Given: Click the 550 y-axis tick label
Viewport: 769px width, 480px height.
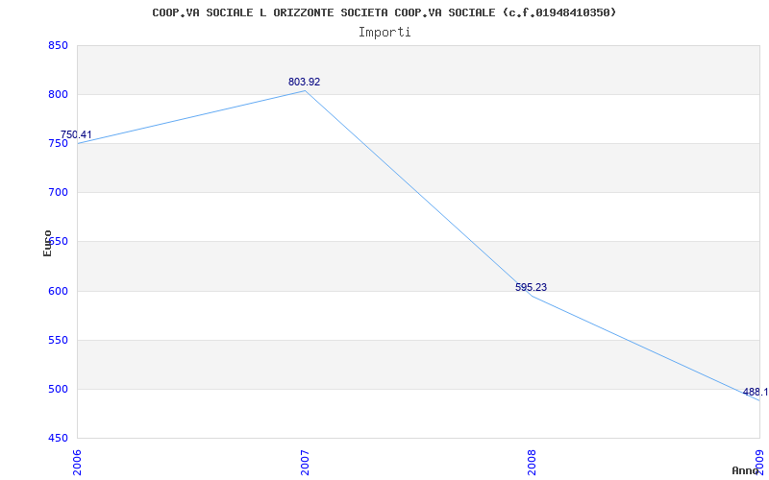Looking at the screenshot, I should (58, 340).
